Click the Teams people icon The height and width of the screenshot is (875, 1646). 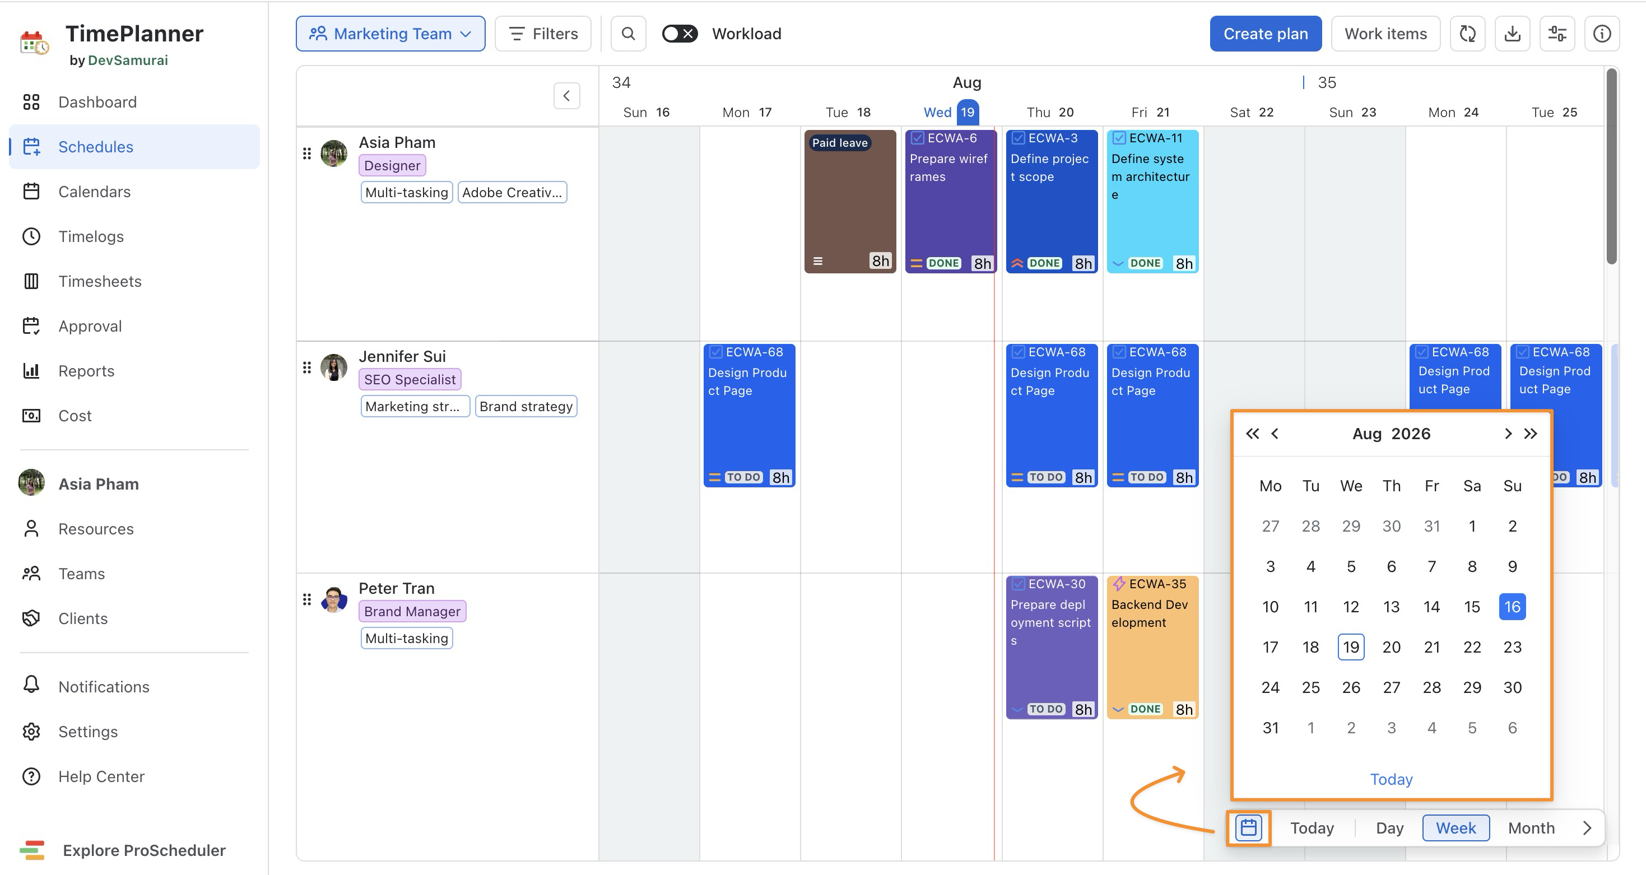[31, 574]
